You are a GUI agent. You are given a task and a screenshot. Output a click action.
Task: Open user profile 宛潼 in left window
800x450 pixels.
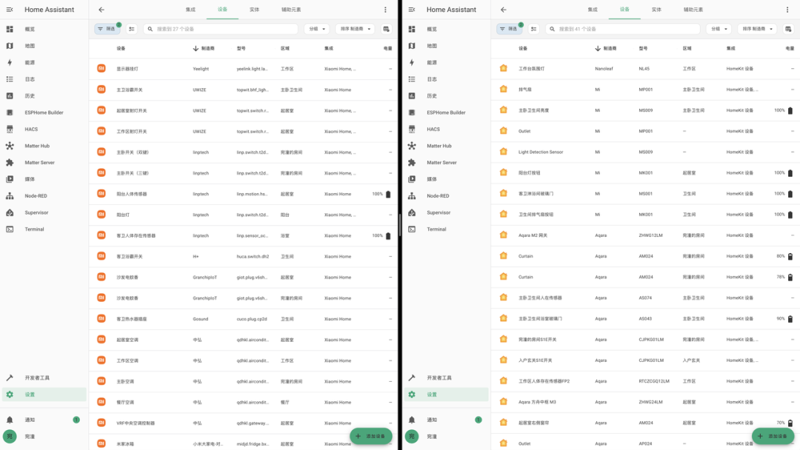pos(44,437)
